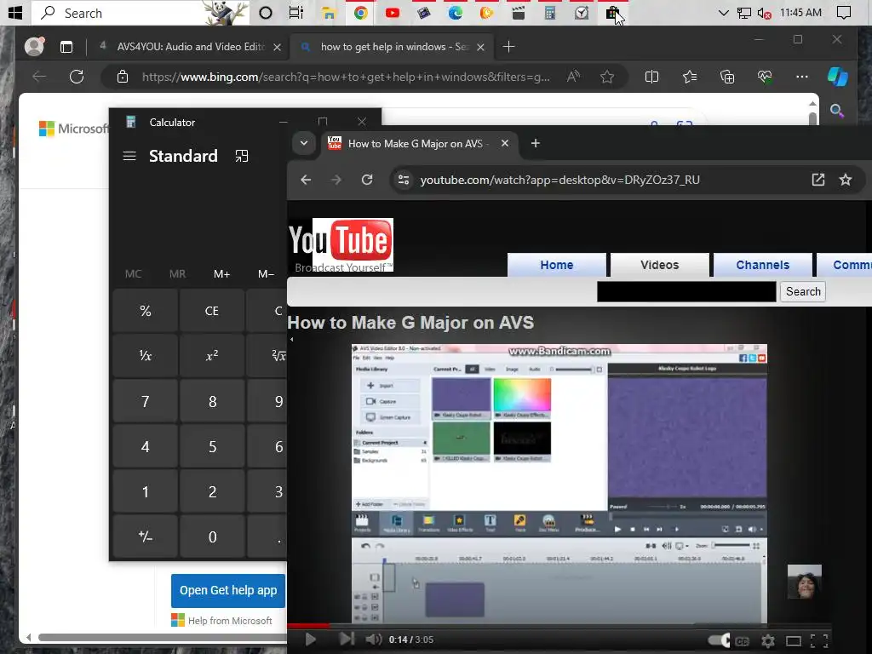
Task: Click the percent key in Calculator
Action: [x=145, y=311]
